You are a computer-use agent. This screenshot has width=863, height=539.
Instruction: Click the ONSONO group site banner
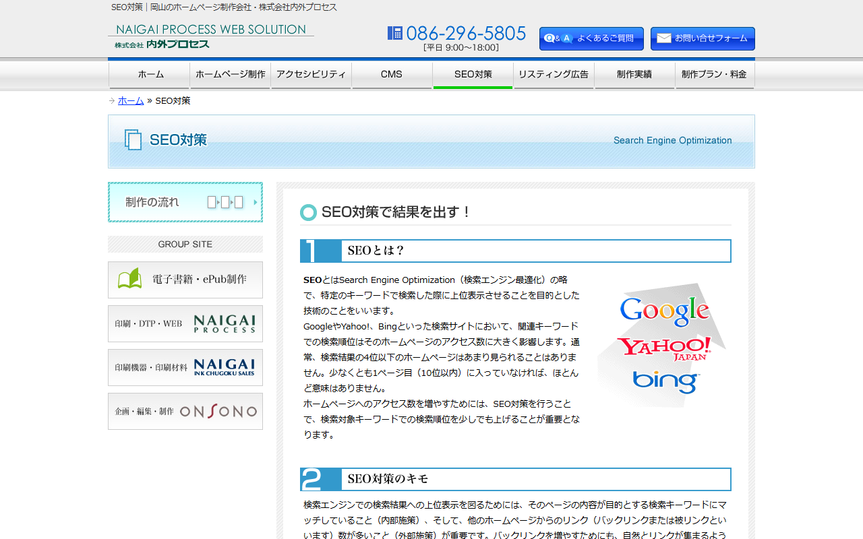click(x=185, y=411)
